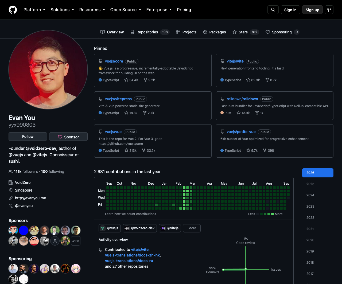The width and height of the screenshot is (342, 284).
Task: Click star icon on vuejs/vitepress card
Action: pyautogui.click(x=126, y=113)
